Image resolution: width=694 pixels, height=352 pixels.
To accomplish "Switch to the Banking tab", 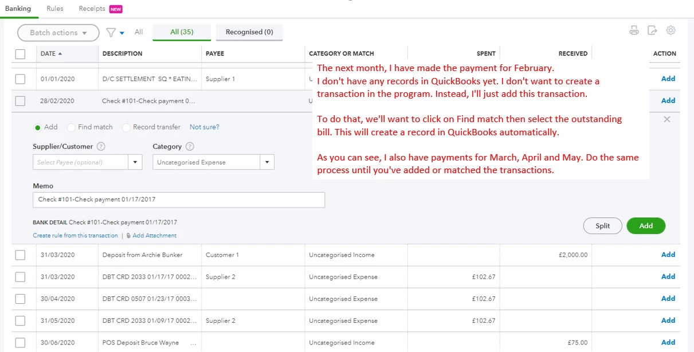I will tap(18, 9).
